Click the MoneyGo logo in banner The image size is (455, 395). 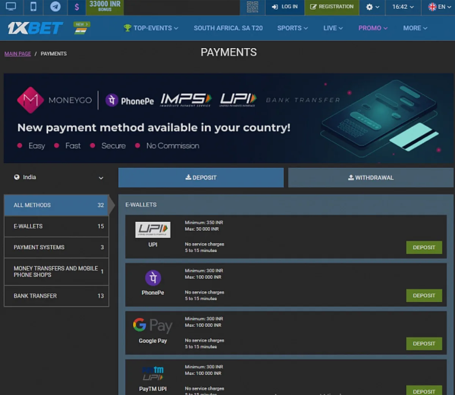point(54,100)
